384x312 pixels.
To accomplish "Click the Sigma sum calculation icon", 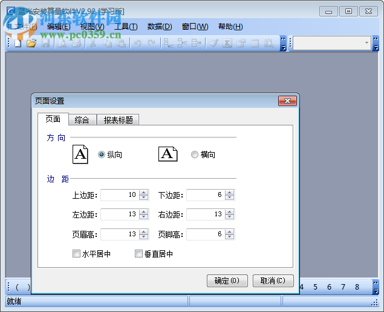I will coord(227,44).
